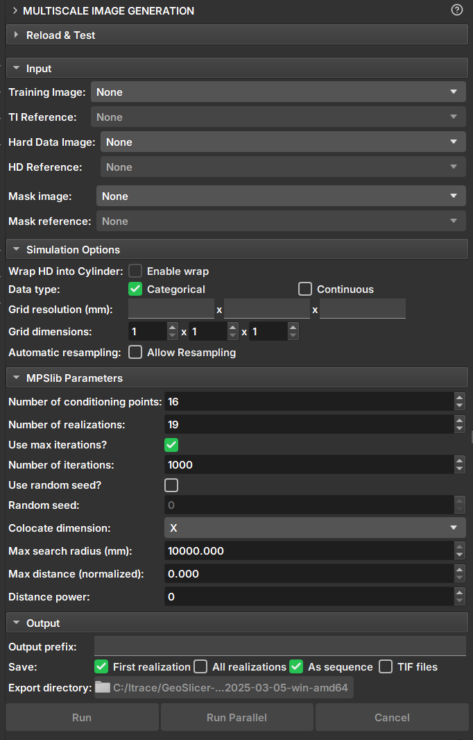Open the Colocate dimension dropdown
The width and height of the screenshot is (473, 740).
point(314,528)
